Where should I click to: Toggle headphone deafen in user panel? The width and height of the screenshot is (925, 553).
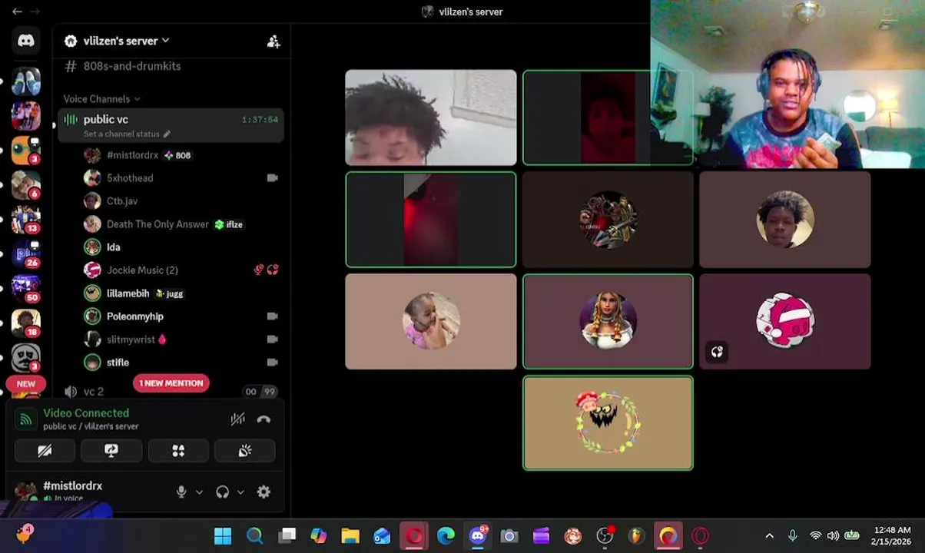click(x=223, y=492)
